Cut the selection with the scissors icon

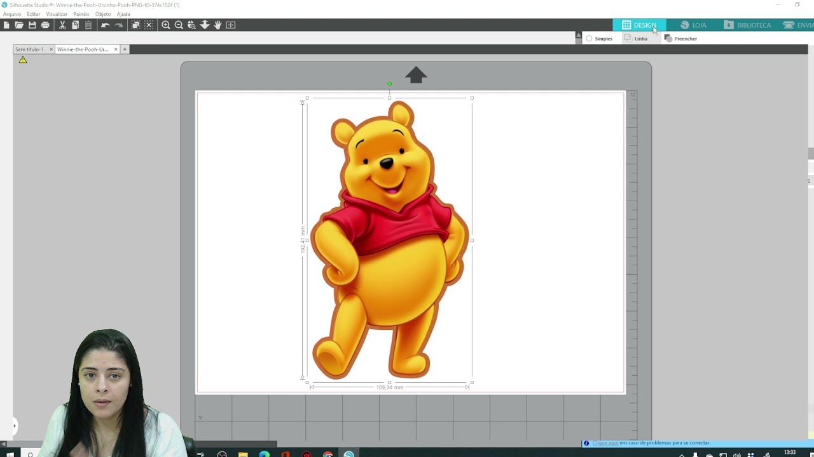pyautogui.click(x=62, y=25)
